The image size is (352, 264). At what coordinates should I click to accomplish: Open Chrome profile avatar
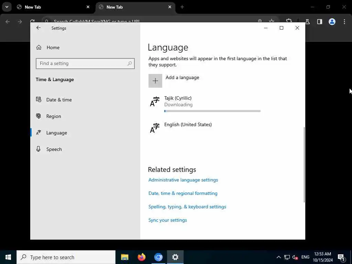click(x=332, y=22)
